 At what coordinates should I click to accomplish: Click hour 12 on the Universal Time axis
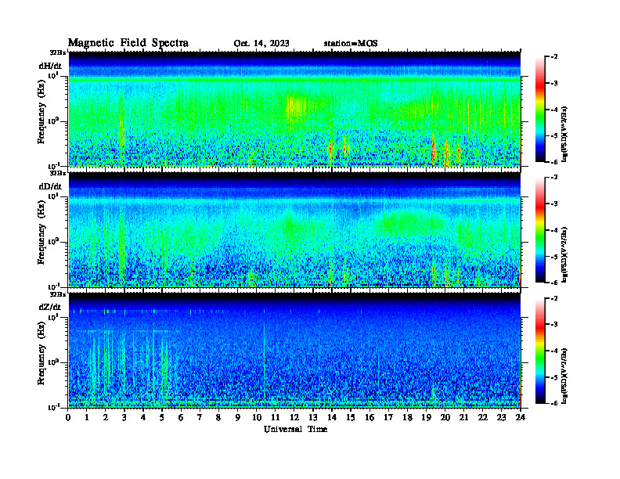pos(294,417)
